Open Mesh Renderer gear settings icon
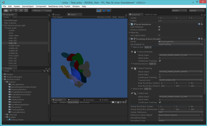 (202, 24)
